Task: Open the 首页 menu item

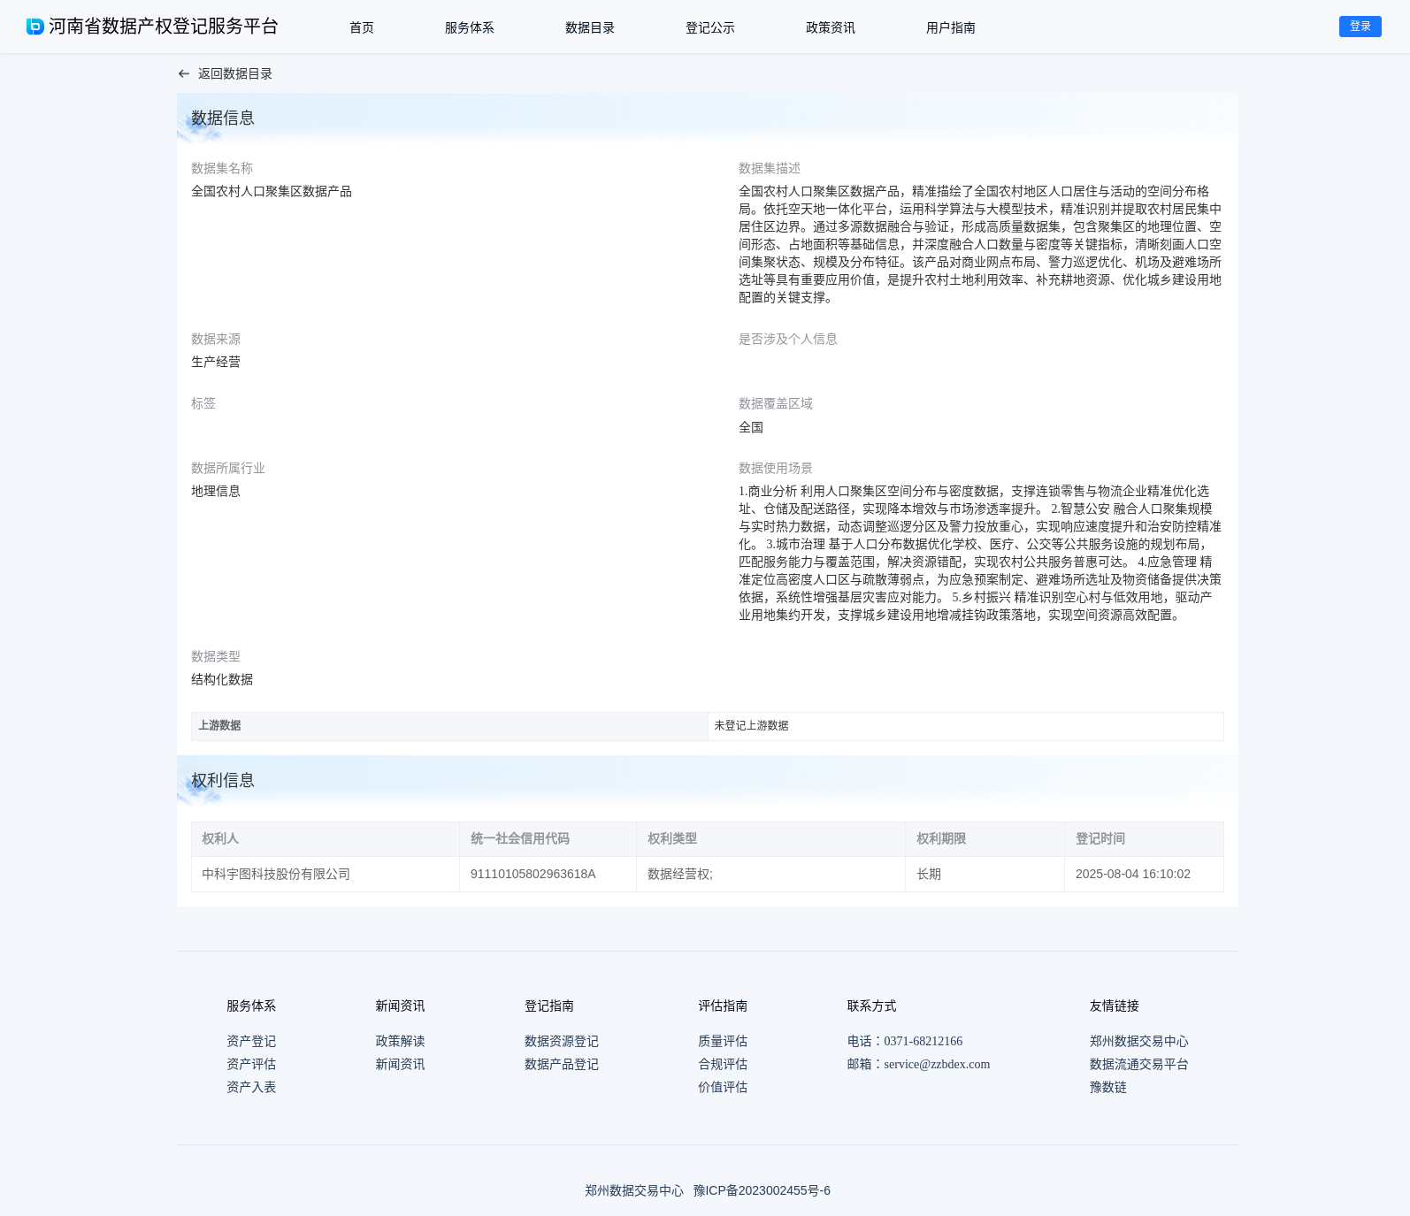Action: [362, 27]
